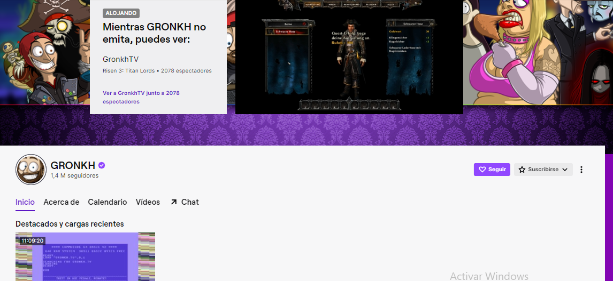Go to the Calendario tab

point(108,202)
